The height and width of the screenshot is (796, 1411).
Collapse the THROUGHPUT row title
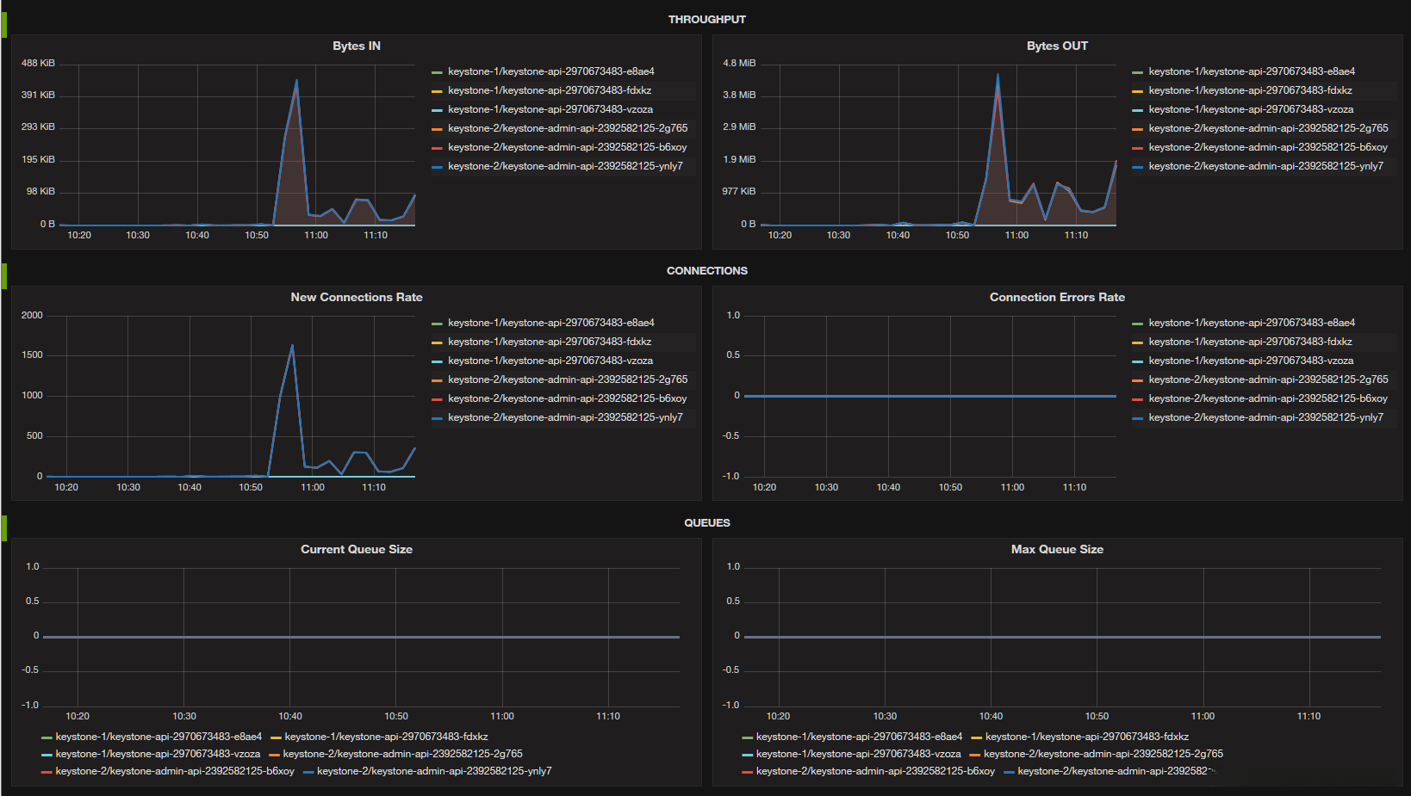706,19
